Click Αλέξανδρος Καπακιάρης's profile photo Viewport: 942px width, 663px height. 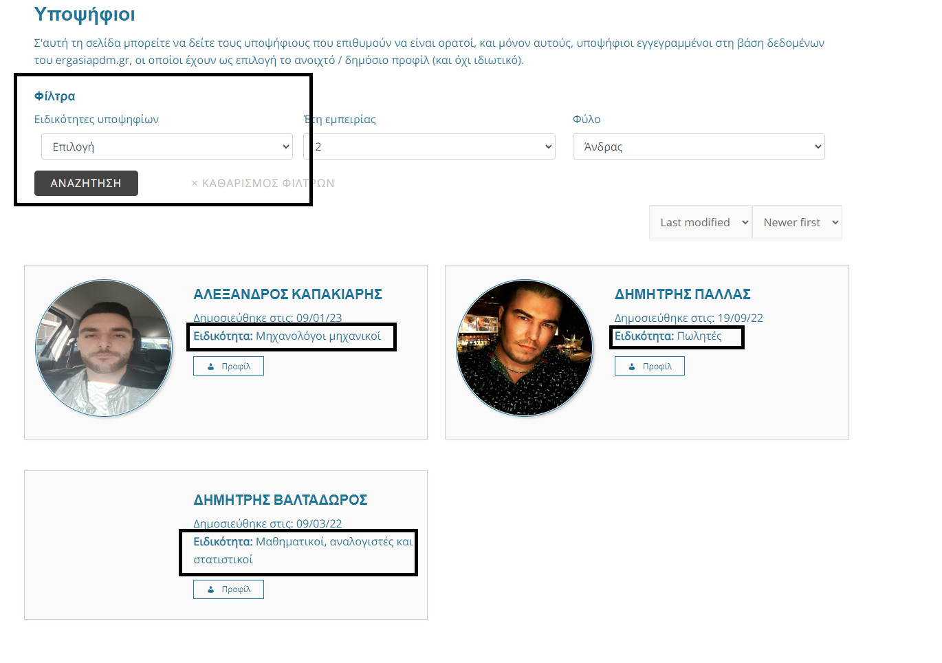tap(104, 348)
